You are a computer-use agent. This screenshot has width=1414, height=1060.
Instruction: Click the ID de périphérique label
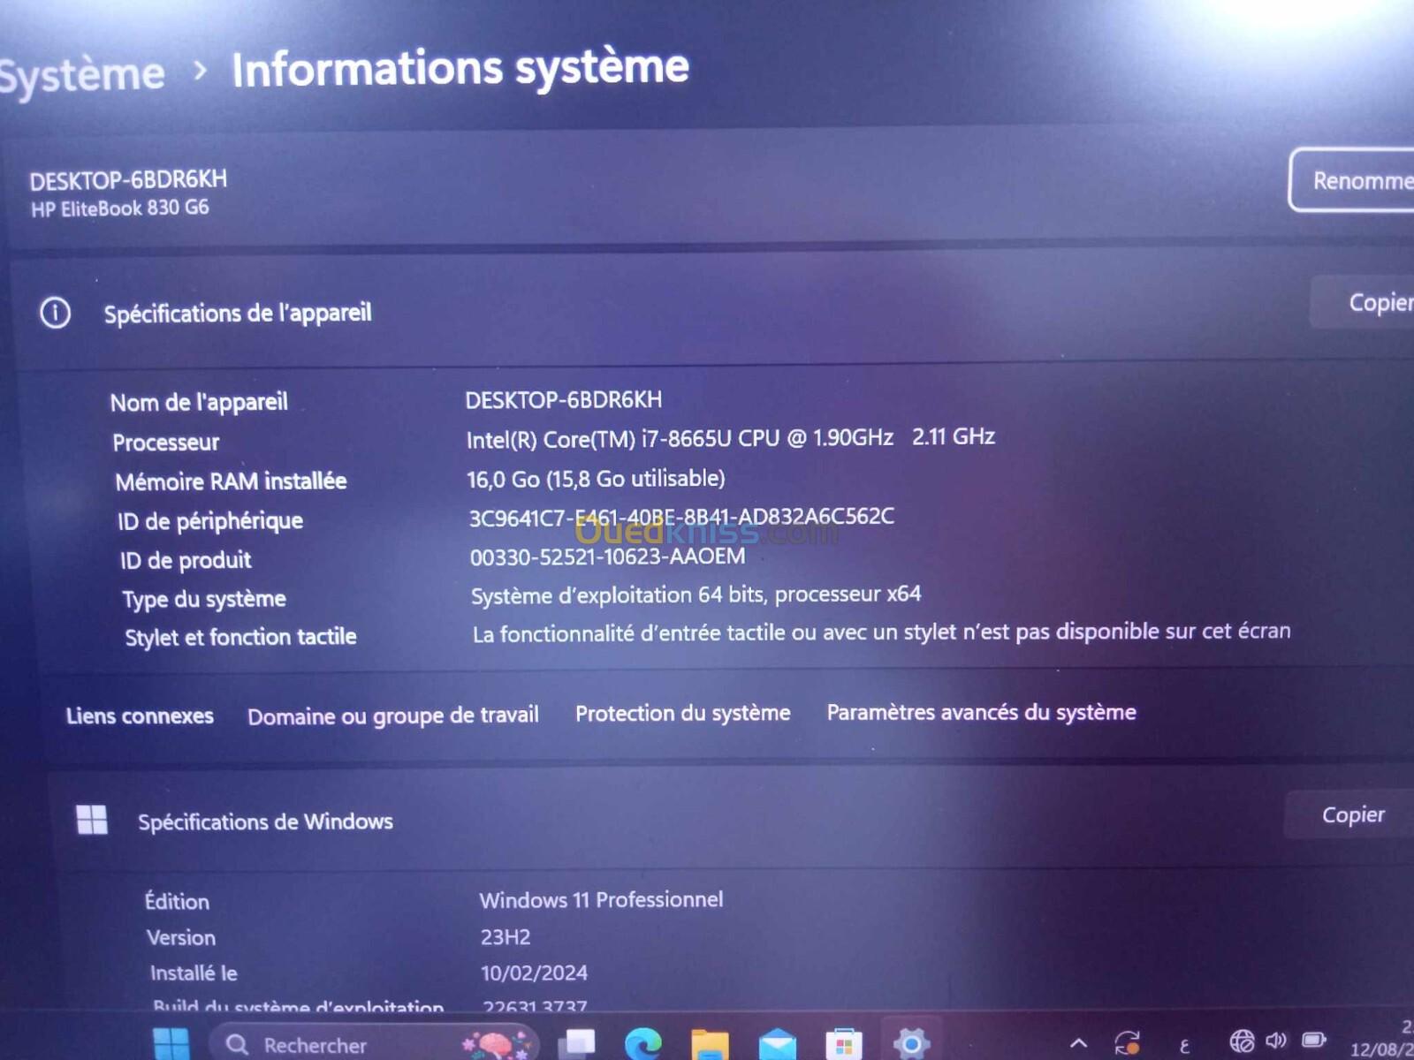coord(210,521)
